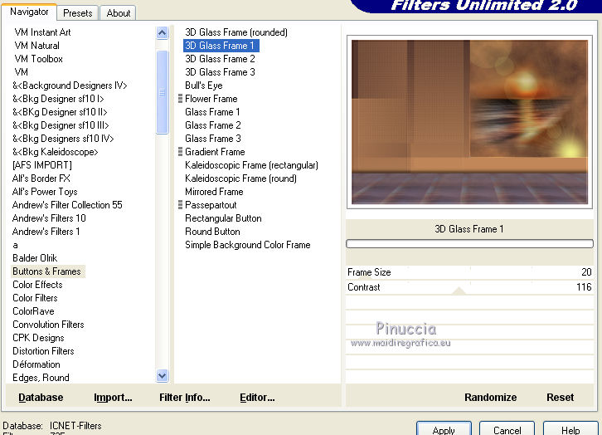Select the Navigator tab

pos(29,12)
